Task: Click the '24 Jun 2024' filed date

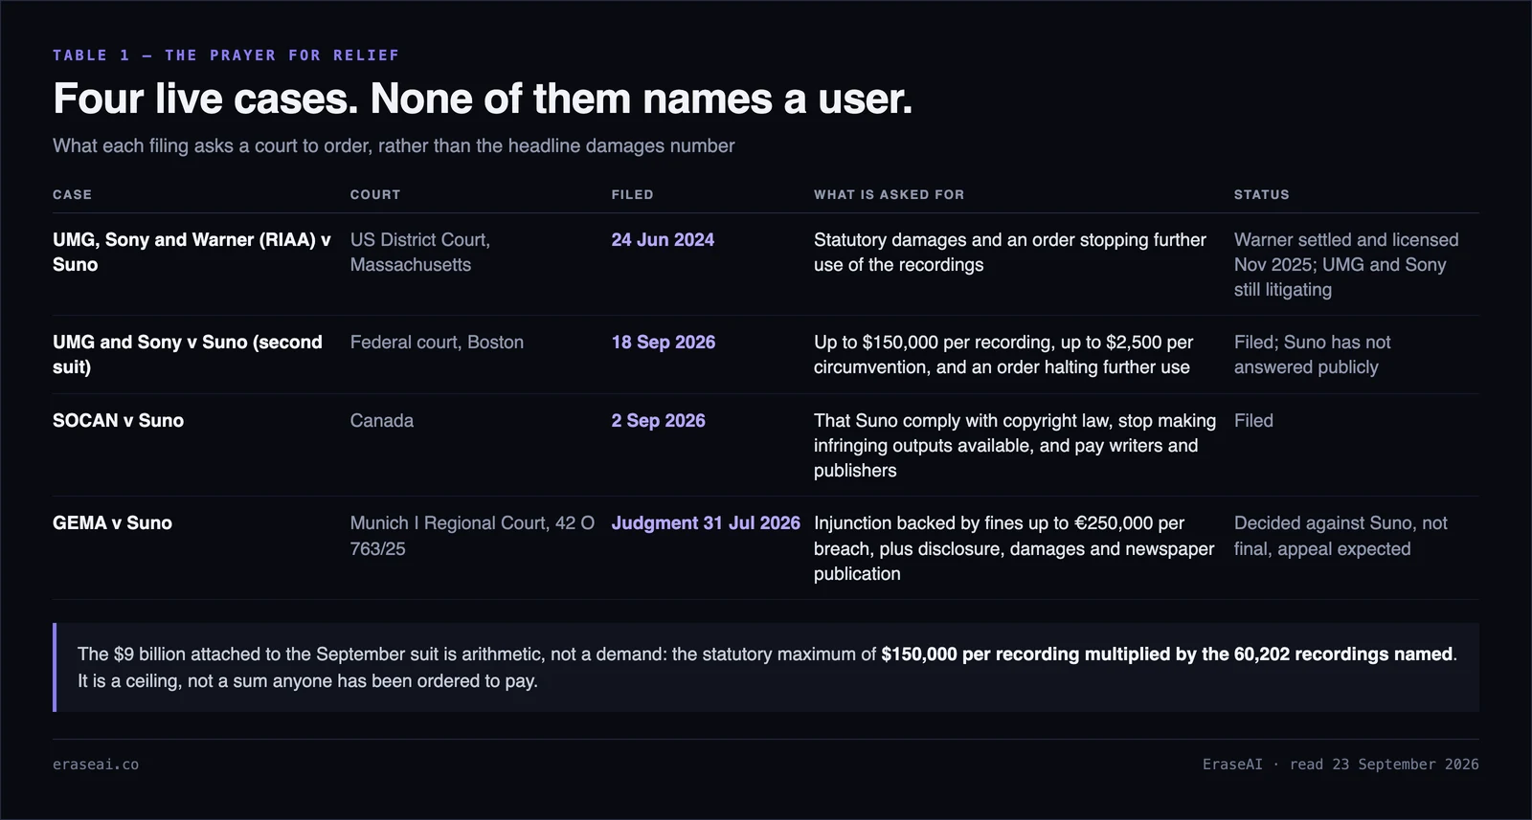Action: click(663, 239)
